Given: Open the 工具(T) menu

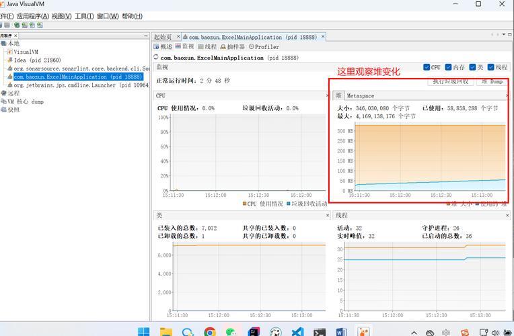Looking at the screenshot, I should (84, 16).
